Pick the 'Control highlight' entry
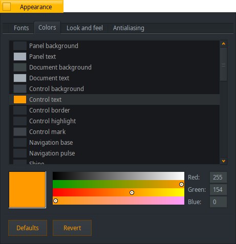 click(x=52, y=121)
